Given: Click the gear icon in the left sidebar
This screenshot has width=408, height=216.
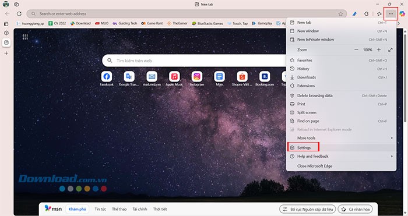Looking at the screenshot, I should point(6,33).
